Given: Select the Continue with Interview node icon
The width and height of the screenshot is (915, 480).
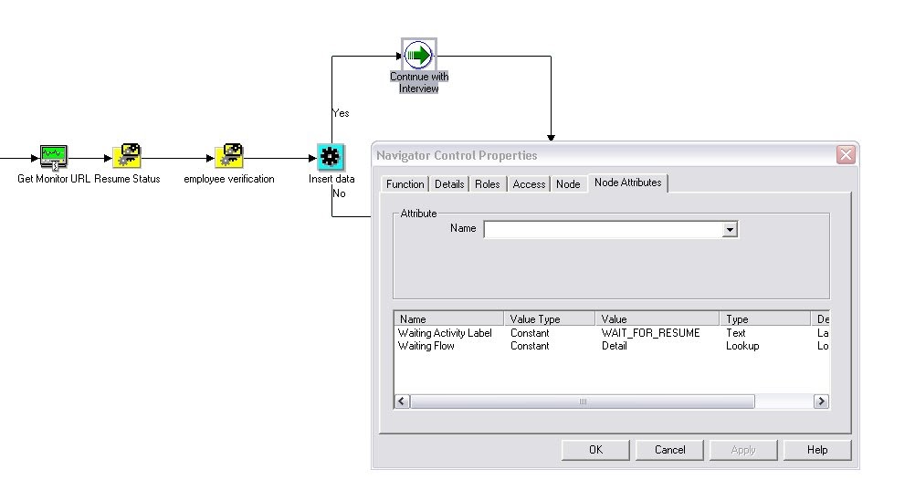Looking at the screenshot, I should pos(418,56).
